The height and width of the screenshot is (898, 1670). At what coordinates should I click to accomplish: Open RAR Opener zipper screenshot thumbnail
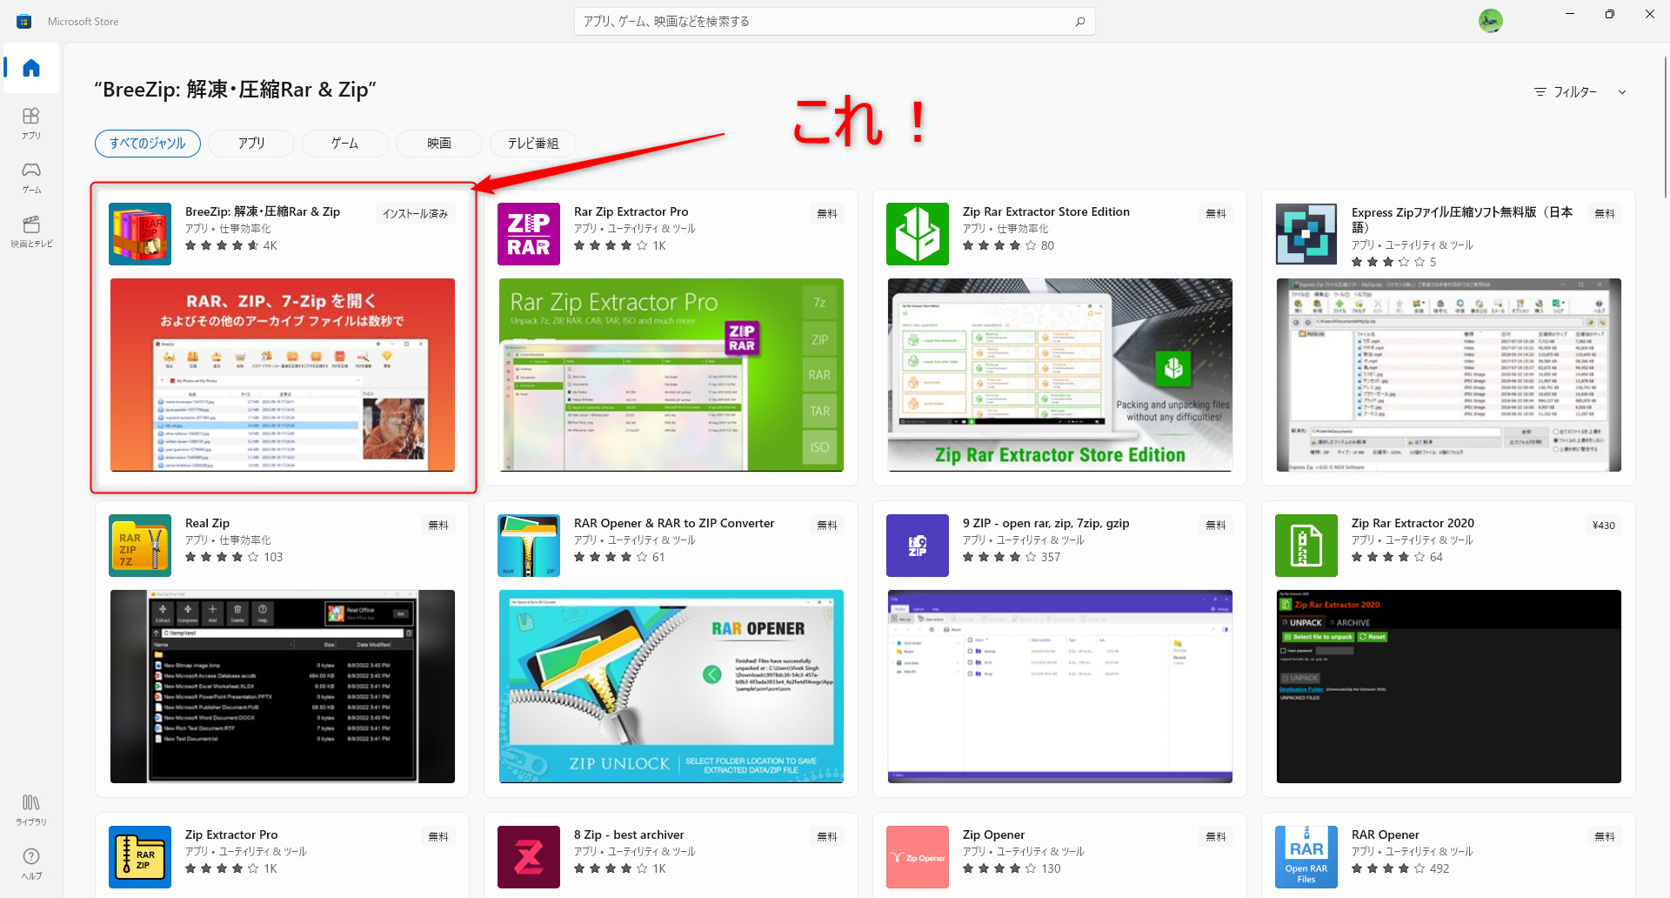point(671,687)
